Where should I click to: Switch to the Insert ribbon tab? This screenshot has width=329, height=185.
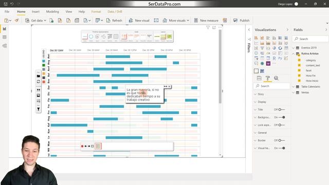(35, 11)
